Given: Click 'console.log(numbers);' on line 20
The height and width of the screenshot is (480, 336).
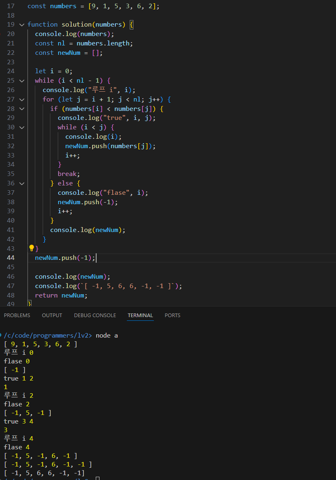Looking at the screenshot, I should tap(74, 34).
